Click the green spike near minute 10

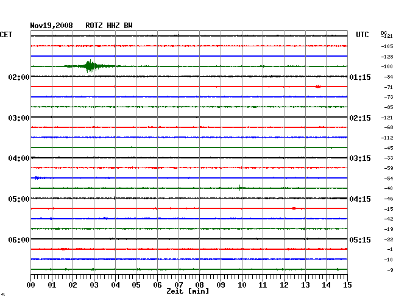(239, 188)
